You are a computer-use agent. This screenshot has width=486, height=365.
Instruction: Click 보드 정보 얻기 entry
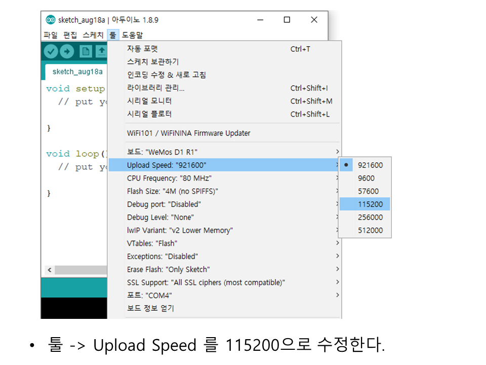[x=225, y=308]
